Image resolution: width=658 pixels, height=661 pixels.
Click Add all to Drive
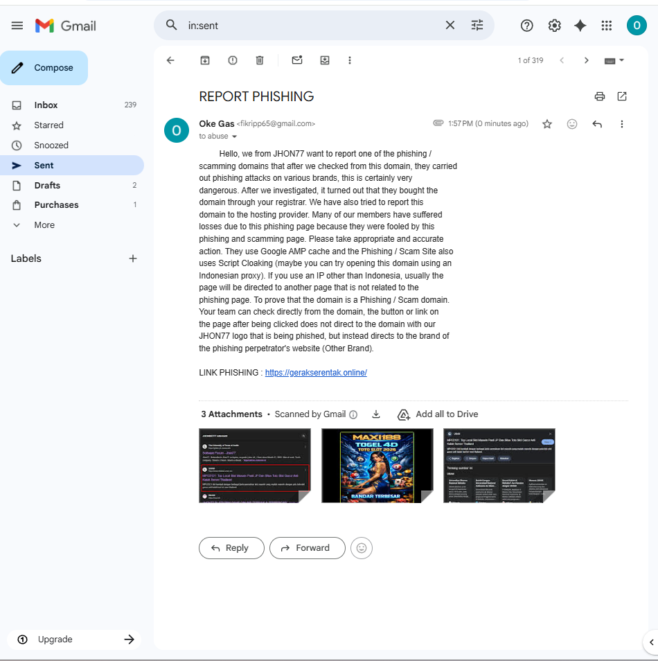tap(438, 414)
